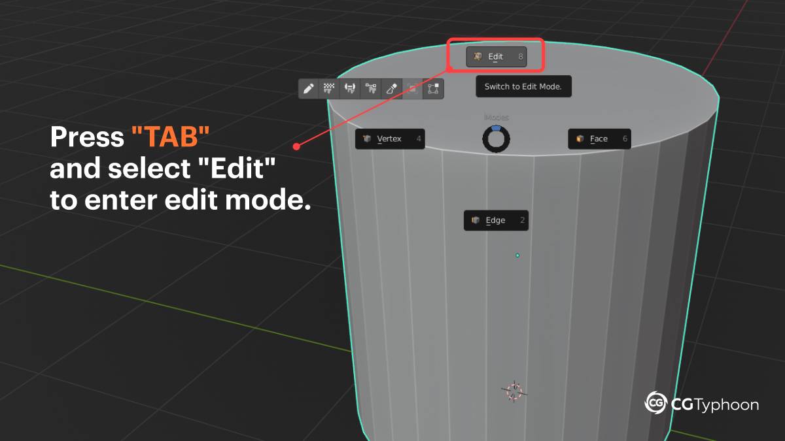Select the Weight Paint brush icon
The width and height of the screenshot is (785, 441).
351,89
